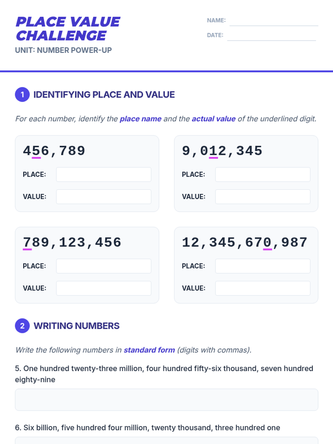The image size is (333, 444).
Task: Click the Value field for 789,123,456
Action: (x=104, y=288)
